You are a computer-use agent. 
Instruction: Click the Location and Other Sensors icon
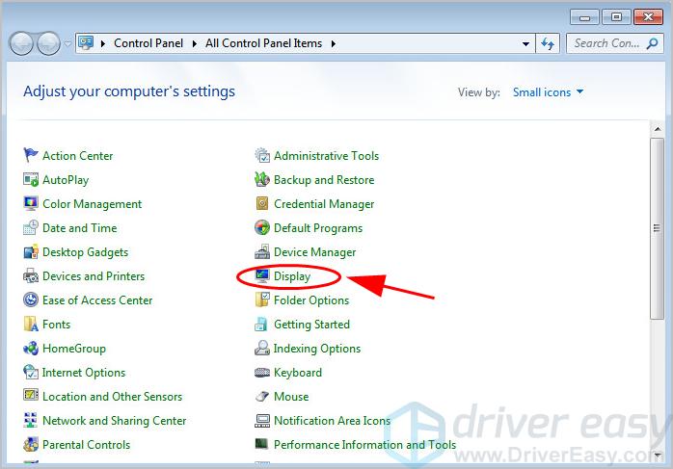click(x=31, y=395)
